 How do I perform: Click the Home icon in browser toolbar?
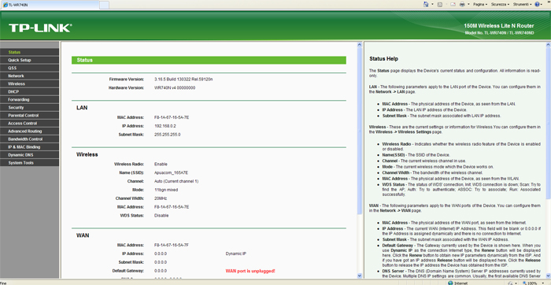coord(426,4)
